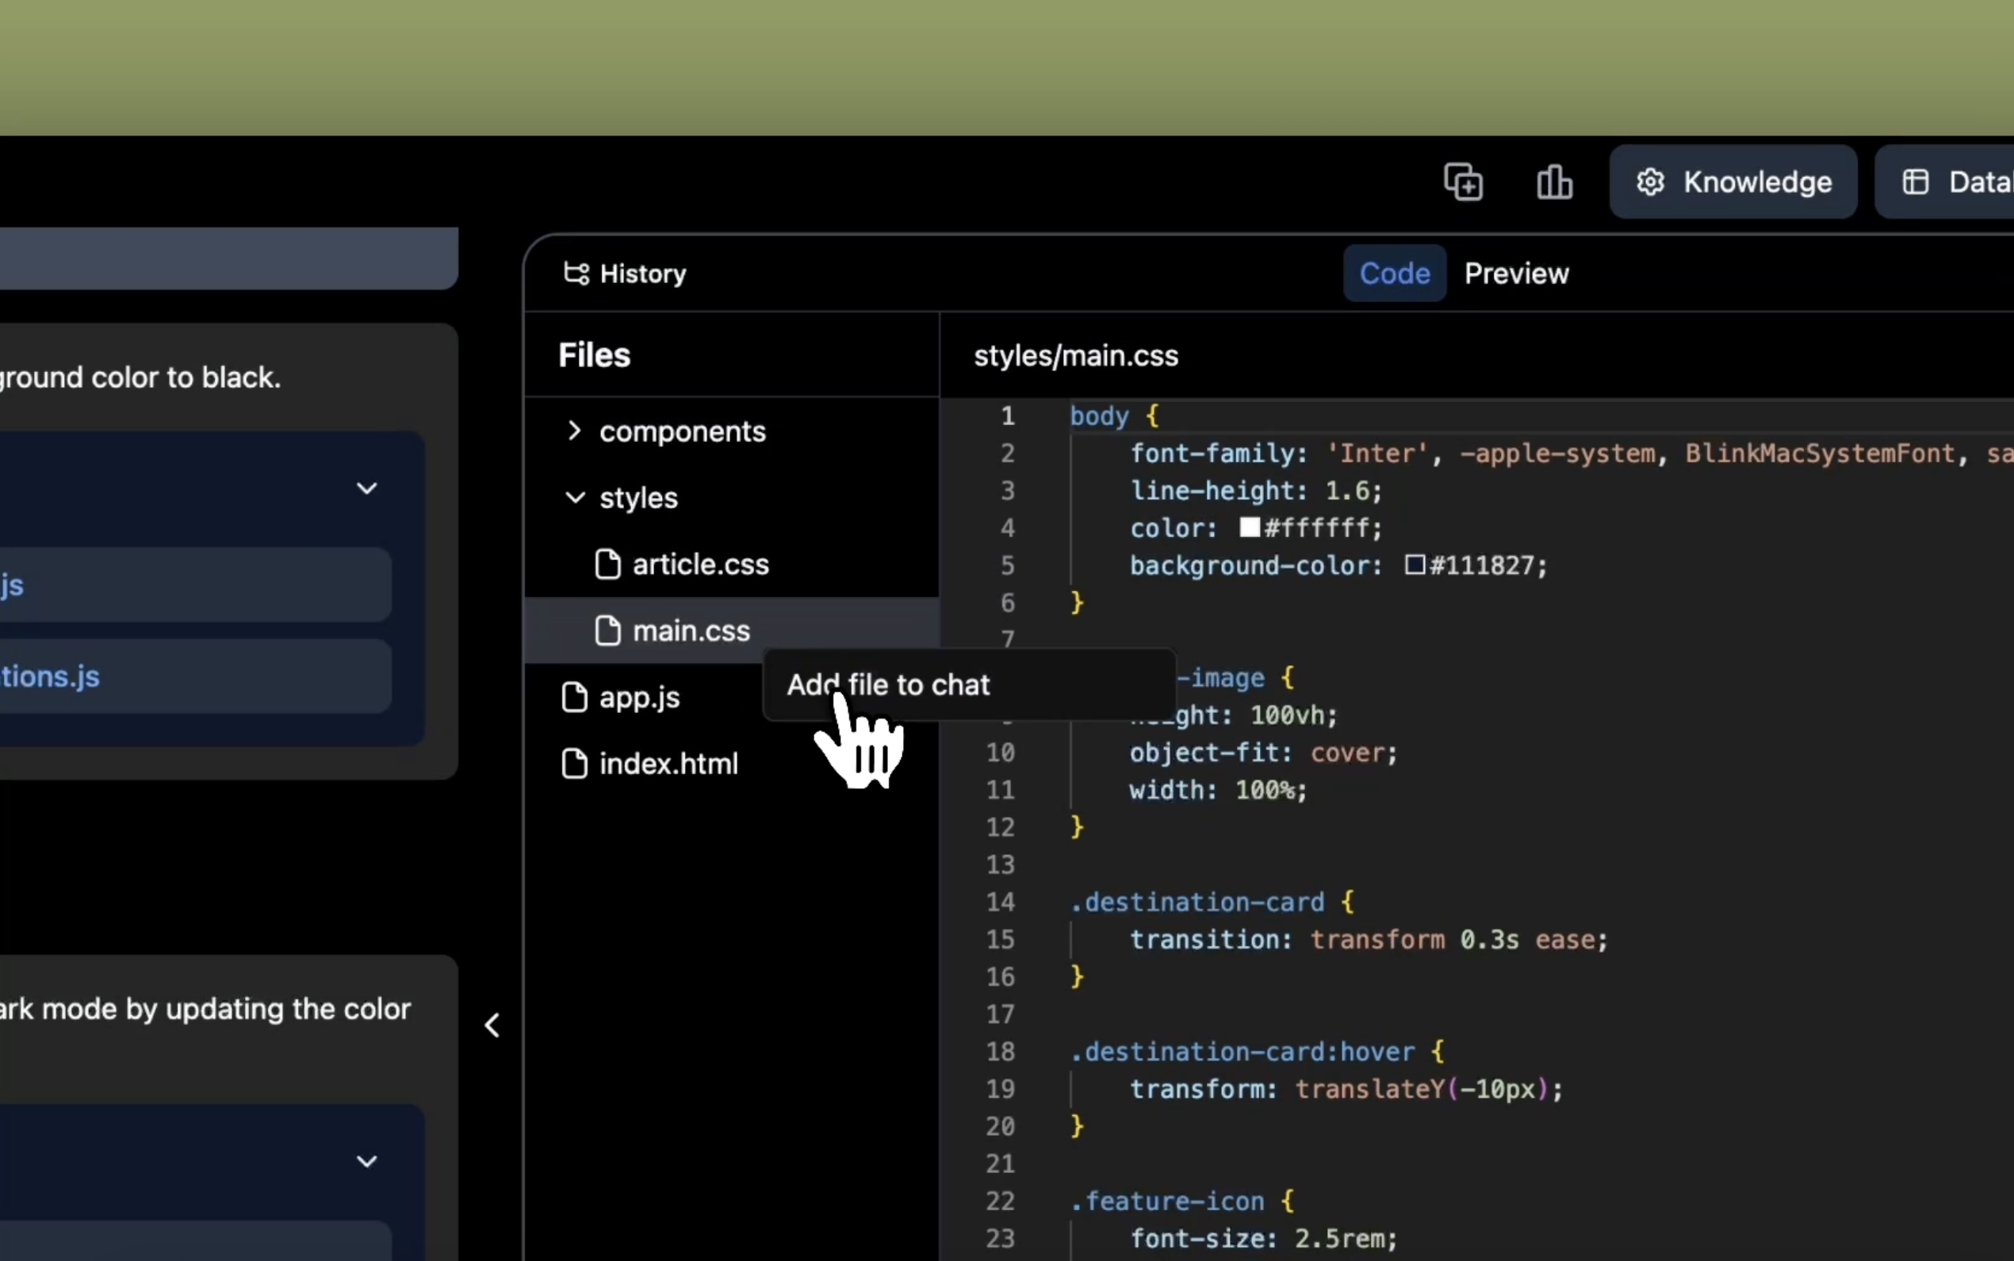Click the #111827 background color swatch
Viewport: 2014px width, 1261px height.
[1415, 565]
